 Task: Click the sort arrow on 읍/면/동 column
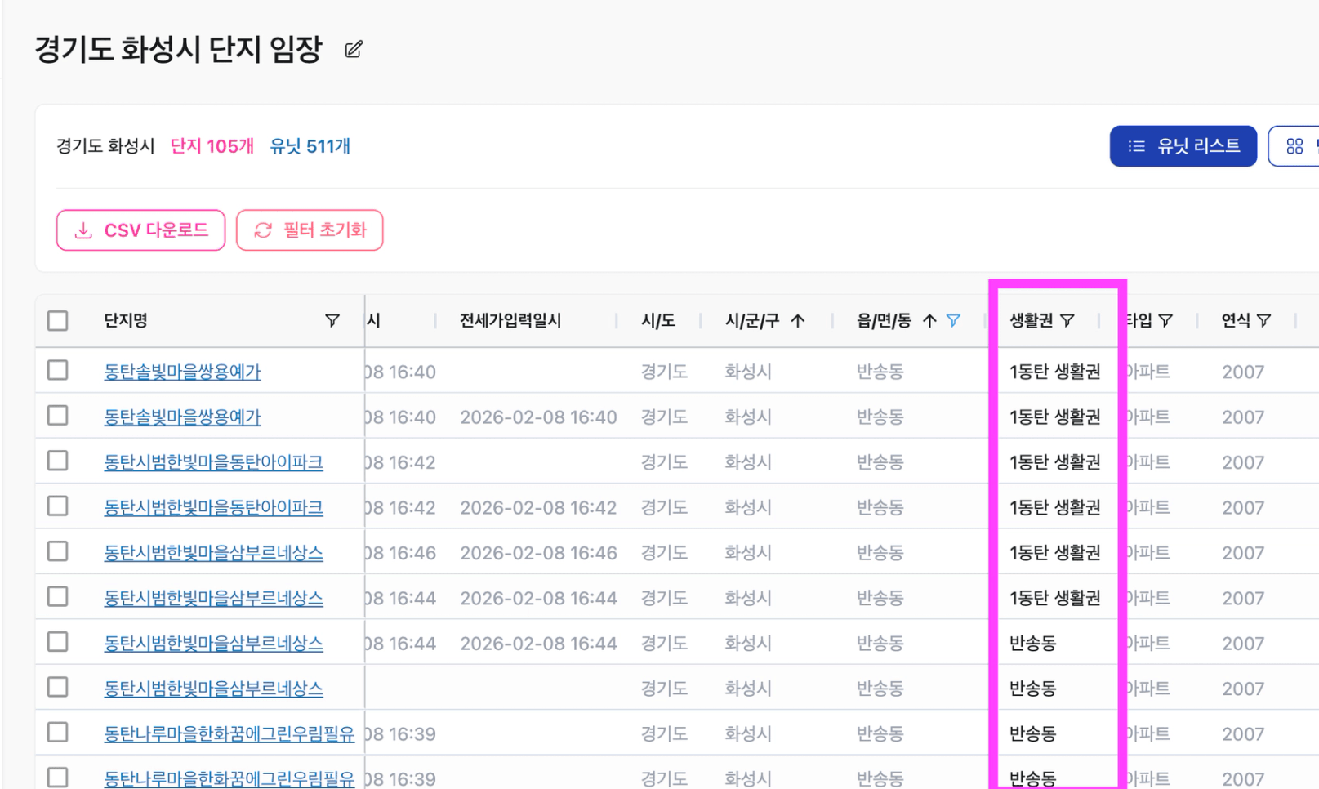coord(929,320)
